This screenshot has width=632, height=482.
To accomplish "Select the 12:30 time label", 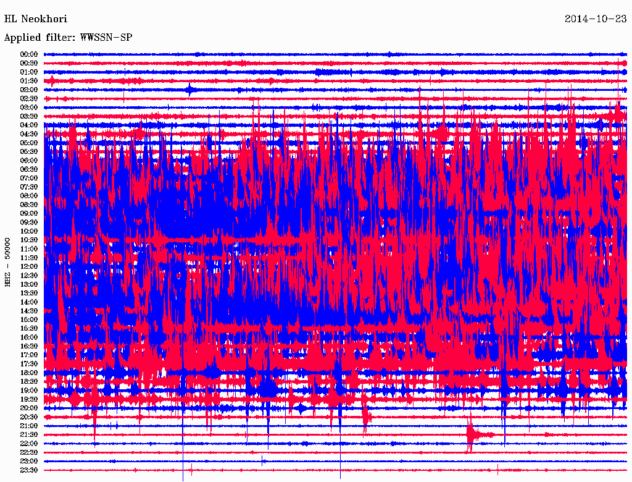I will [28, 276].
